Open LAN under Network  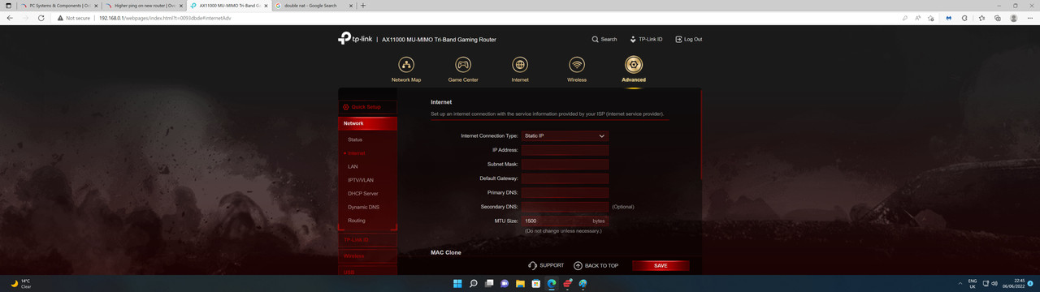click(x=353, y=166)
